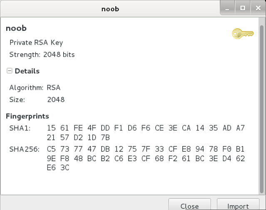
Task: Click the SHA256 label
Action: (x=24, y=149)
